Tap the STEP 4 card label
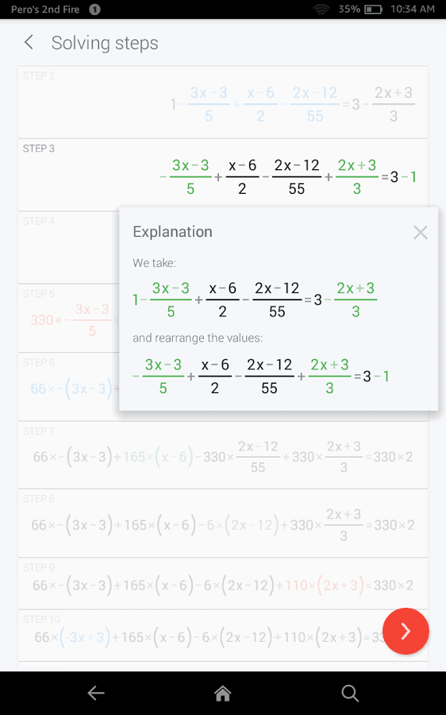 (x=38, y=221)
